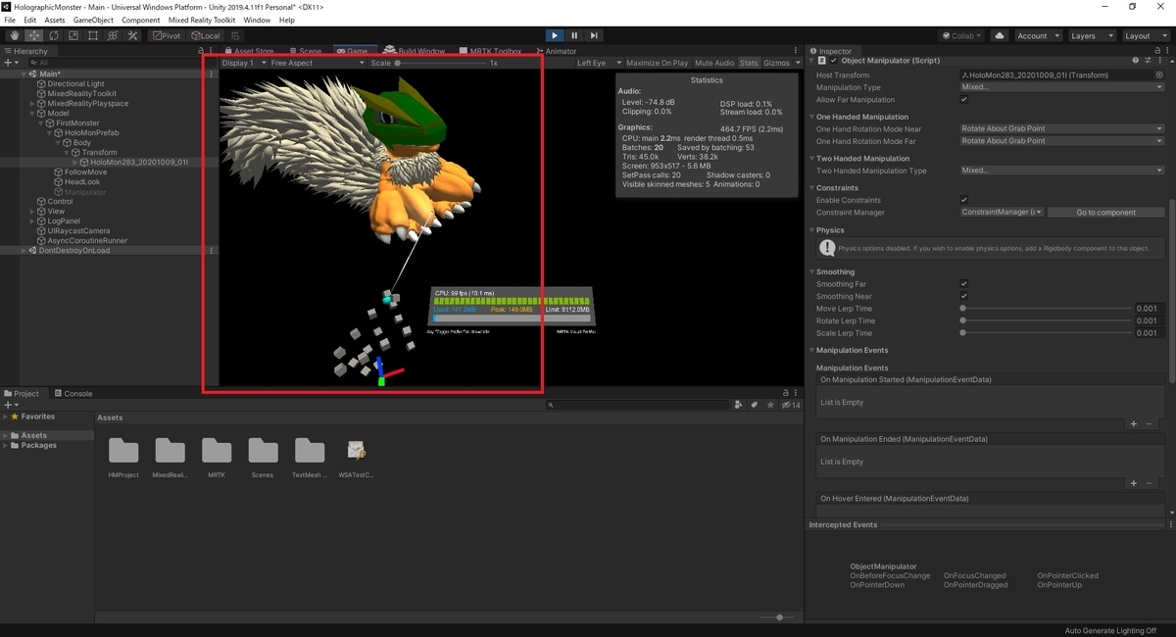Toggle the Pivot handle position button
The height and width of the screenshot is (637, 1176).
166,35
